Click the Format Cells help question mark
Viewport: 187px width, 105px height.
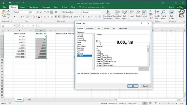pos(142,23)
